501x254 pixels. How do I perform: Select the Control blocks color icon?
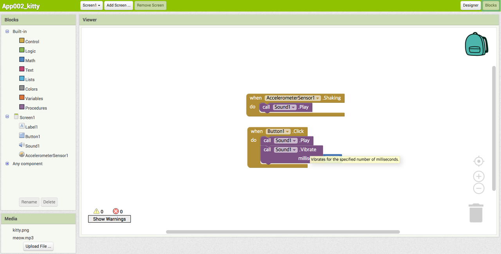click(22, 41)
